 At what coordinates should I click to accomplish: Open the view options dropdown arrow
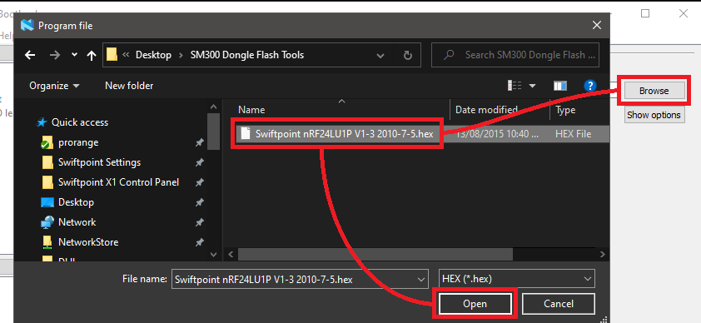[x=532, y=86]
